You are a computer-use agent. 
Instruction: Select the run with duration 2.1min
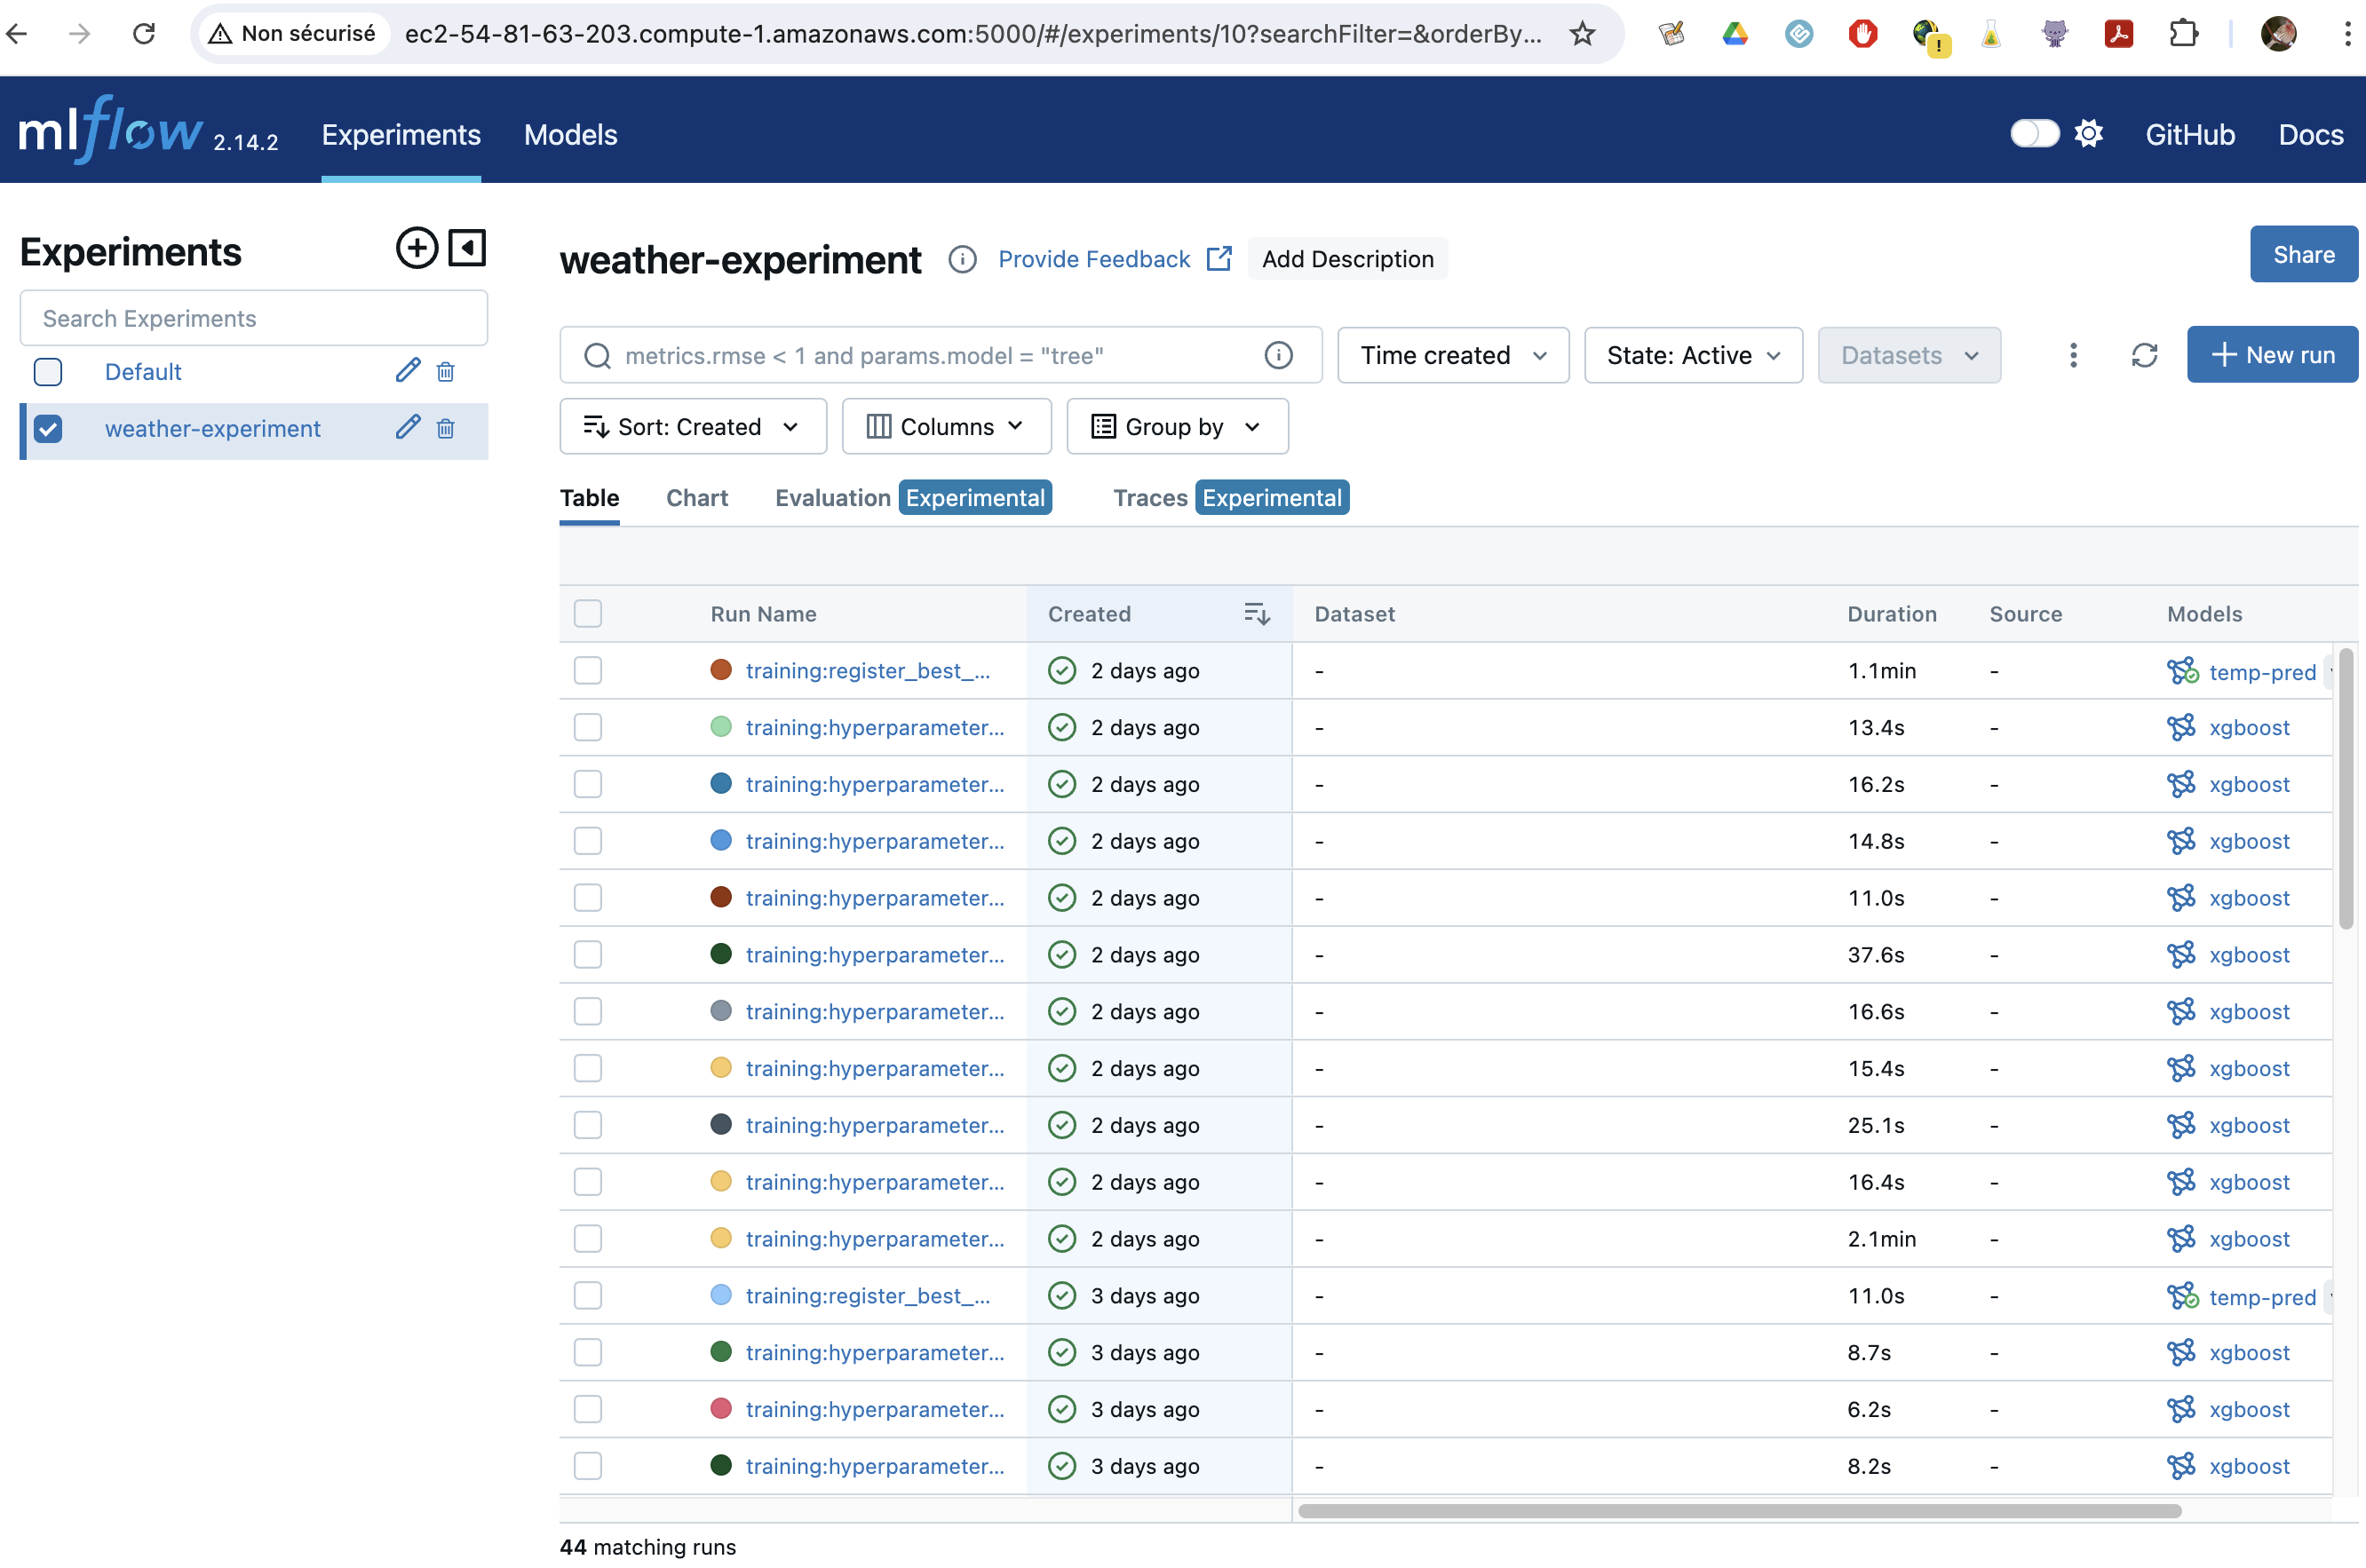click(x=588, y=1238)
